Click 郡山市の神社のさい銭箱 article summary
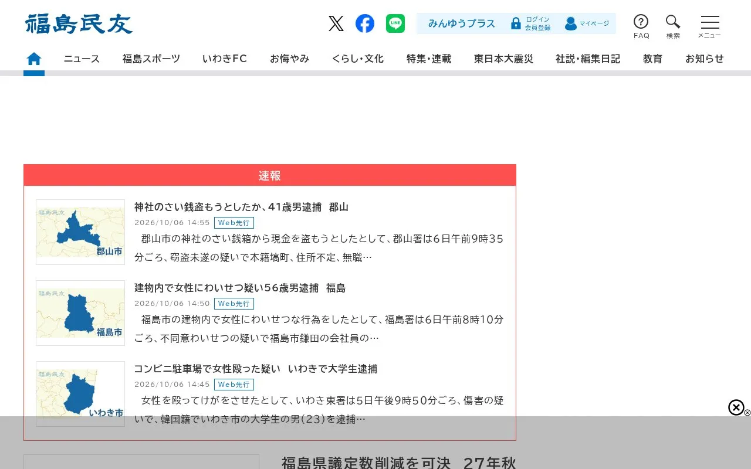The height and width of the screenshot is (469, 751). point(319,248)
